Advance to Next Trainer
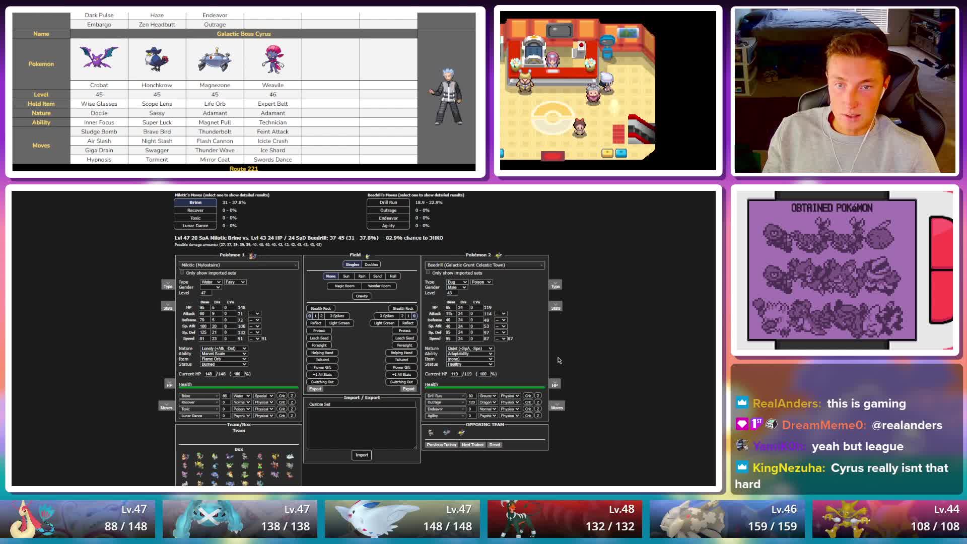 click(x=472, y=445)
